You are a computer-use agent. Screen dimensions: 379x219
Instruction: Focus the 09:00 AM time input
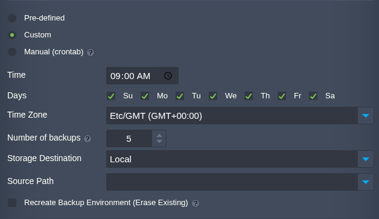click(142, 76)
